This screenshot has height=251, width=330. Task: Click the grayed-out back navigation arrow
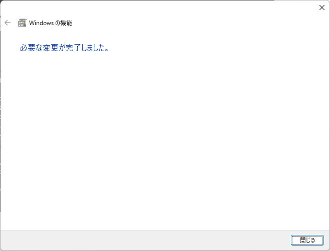pos(8,23)
